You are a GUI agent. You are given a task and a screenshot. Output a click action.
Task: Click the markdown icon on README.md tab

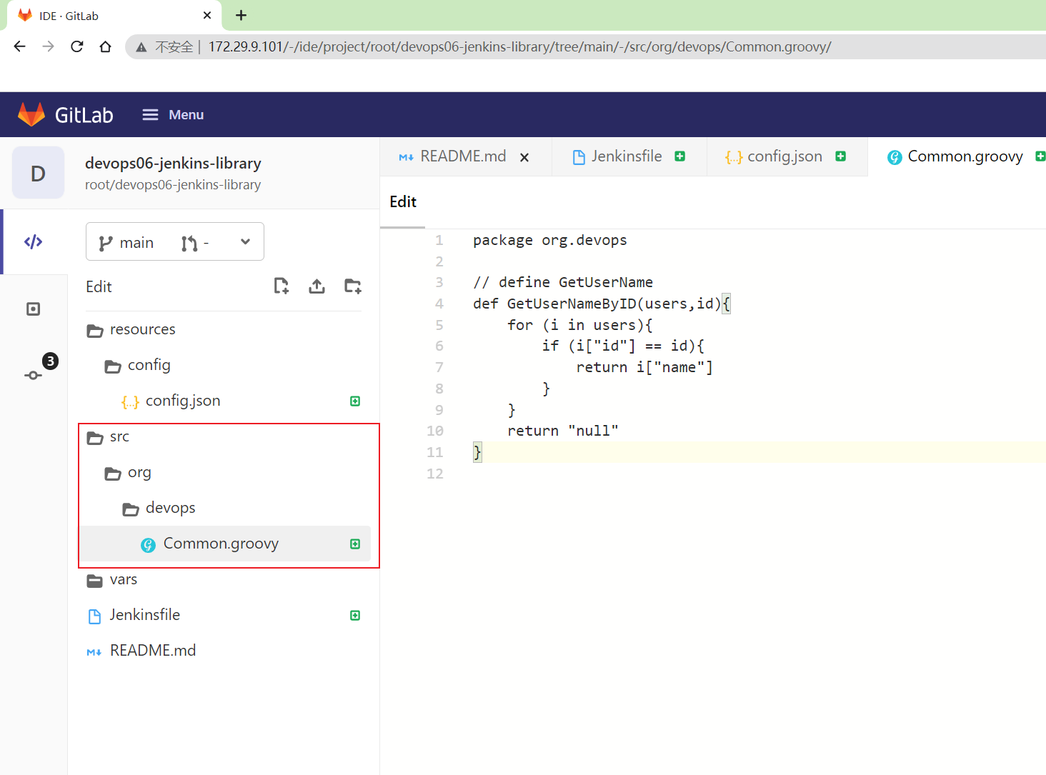pos(406,157)
